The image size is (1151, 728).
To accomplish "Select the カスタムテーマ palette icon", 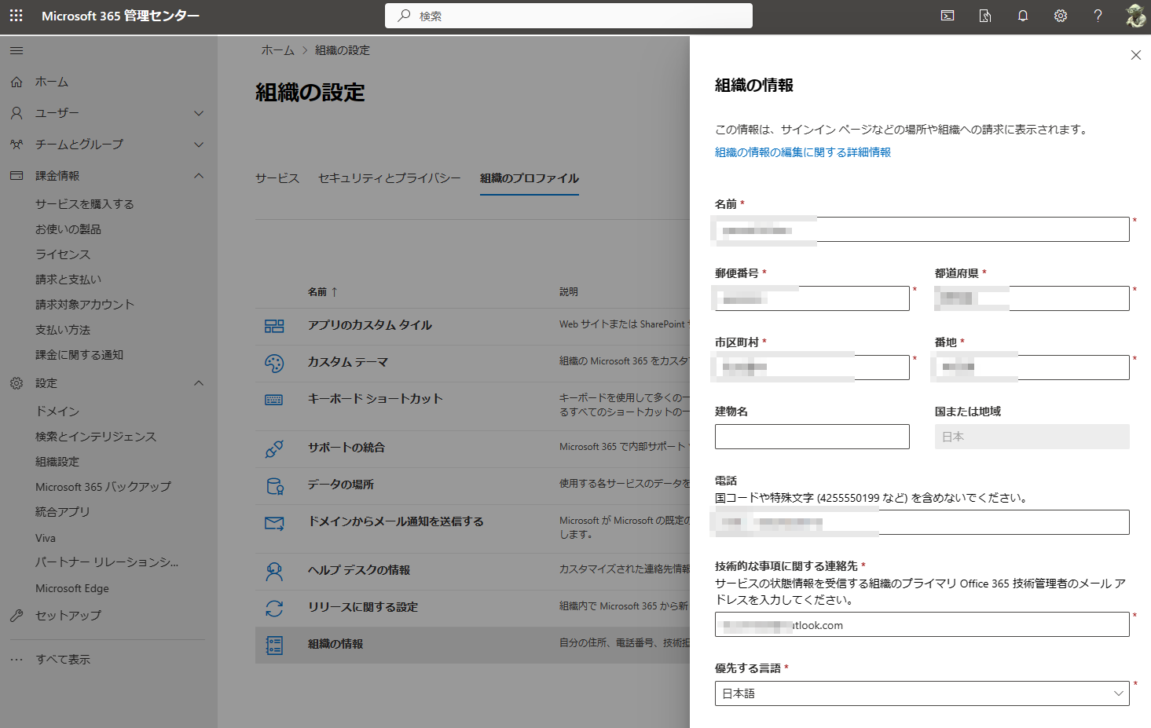I will tap(276, 362).
